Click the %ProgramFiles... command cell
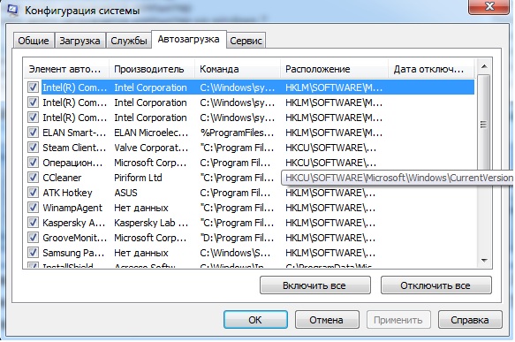The height and width of the screenshot is (342, 515). (237, 133)
